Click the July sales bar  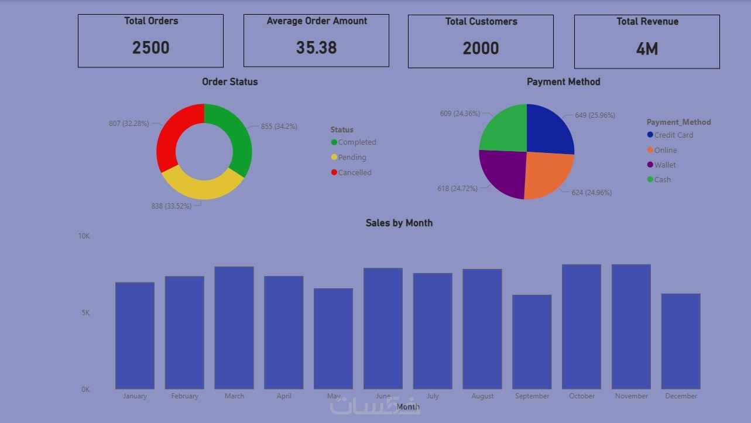(433, 331)
